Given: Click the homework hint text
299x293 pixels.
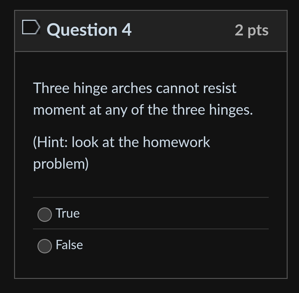Looking at the screenshot, I should point(121,152).
